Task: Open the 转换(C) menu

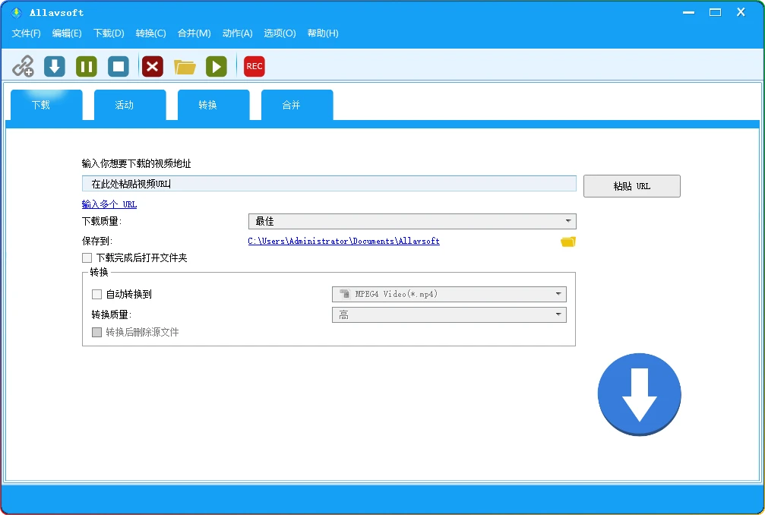Action: click(x=150, y=33)
